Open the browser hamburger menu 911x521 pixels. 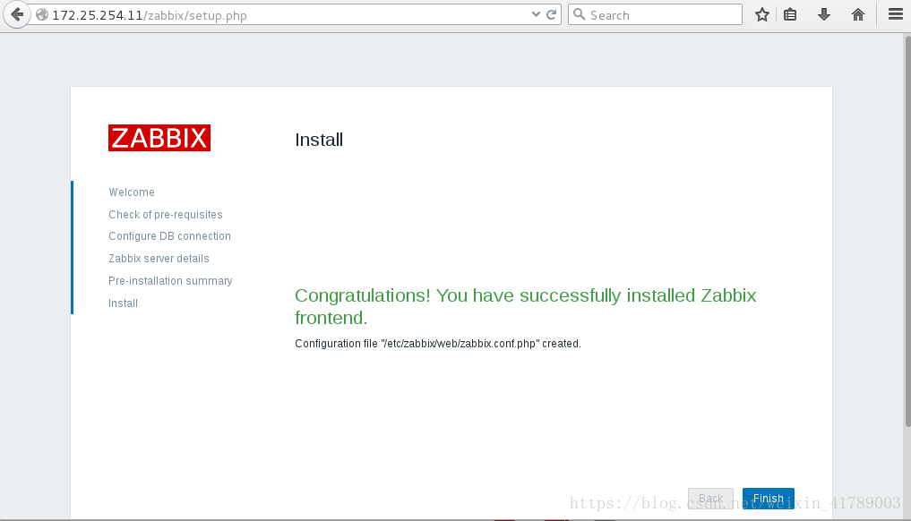click(895, 14)
